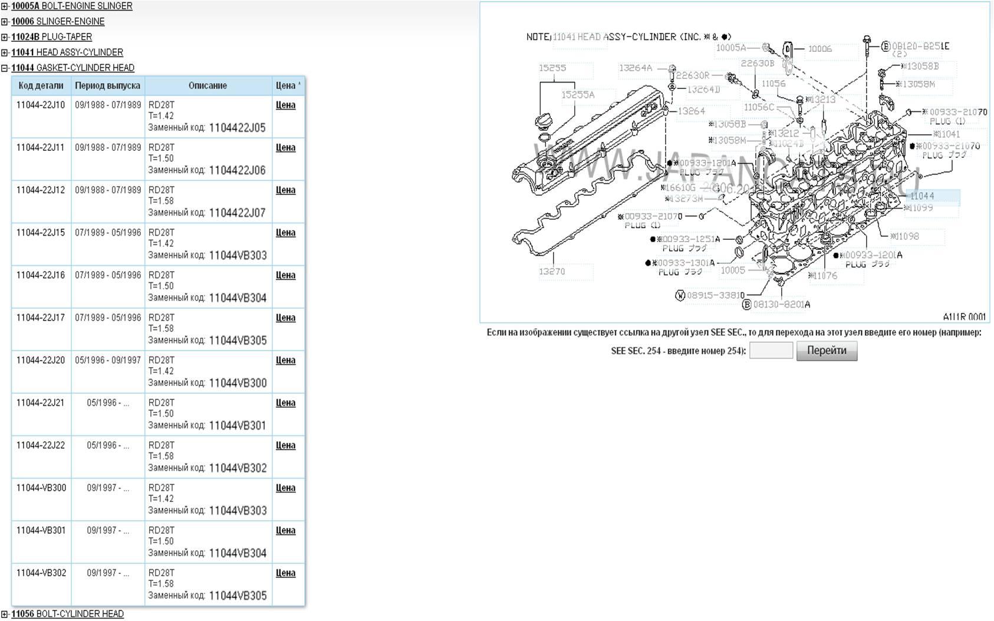
Task: Open Цена link for part 11044-22J22
Action: click(x=285, y=445)
